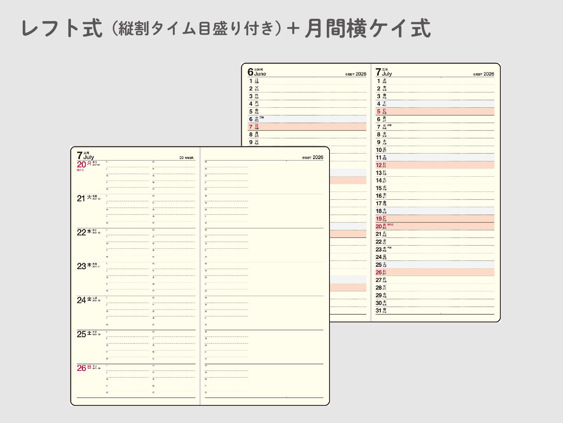
Task: Click the 海の日 holiday note under weekly 20
Action: coord(80,170)
